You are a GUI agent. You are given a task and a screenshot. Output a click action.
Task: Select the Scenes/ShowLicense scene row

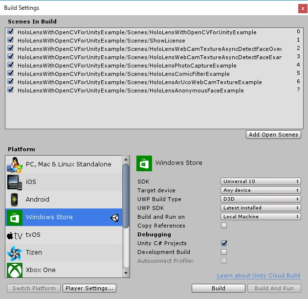(154, 41)
